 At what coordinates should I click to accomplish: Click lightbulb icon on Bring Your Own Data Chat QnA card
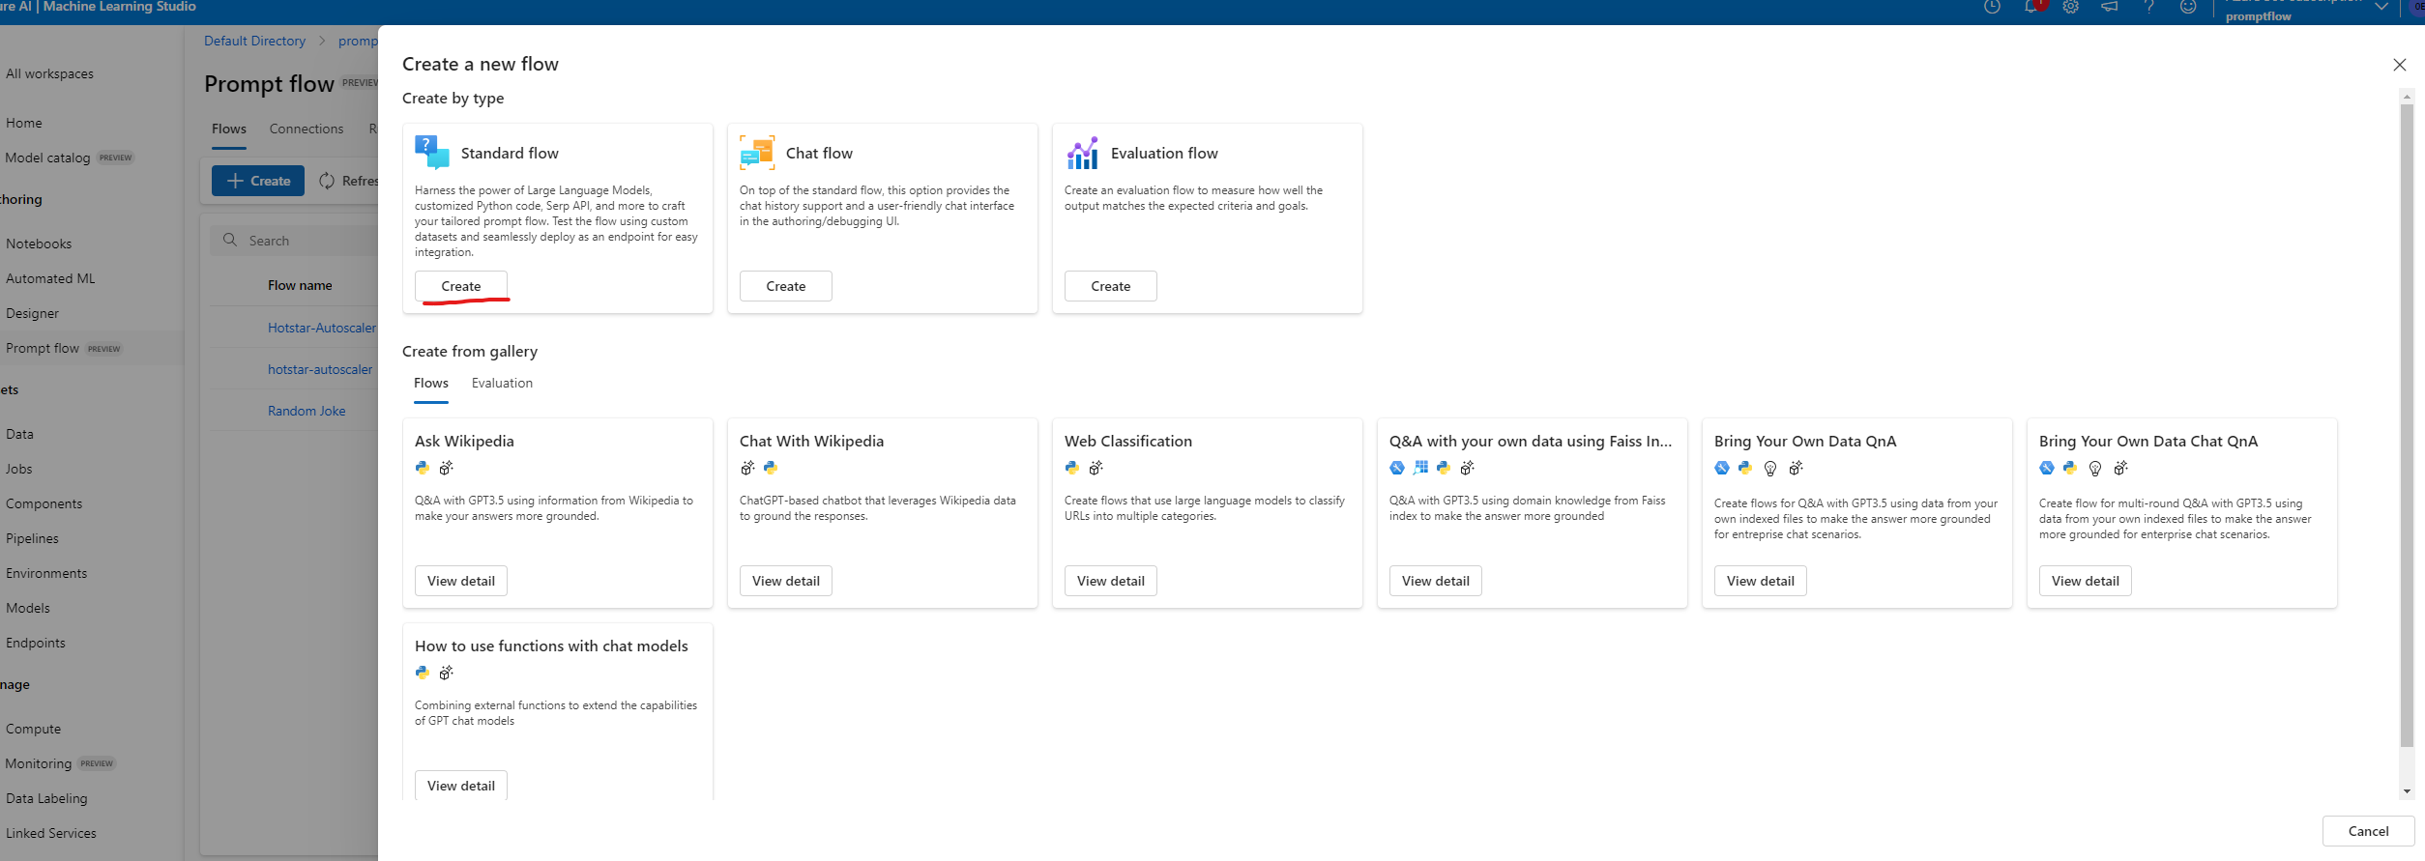pos(2095,469)
